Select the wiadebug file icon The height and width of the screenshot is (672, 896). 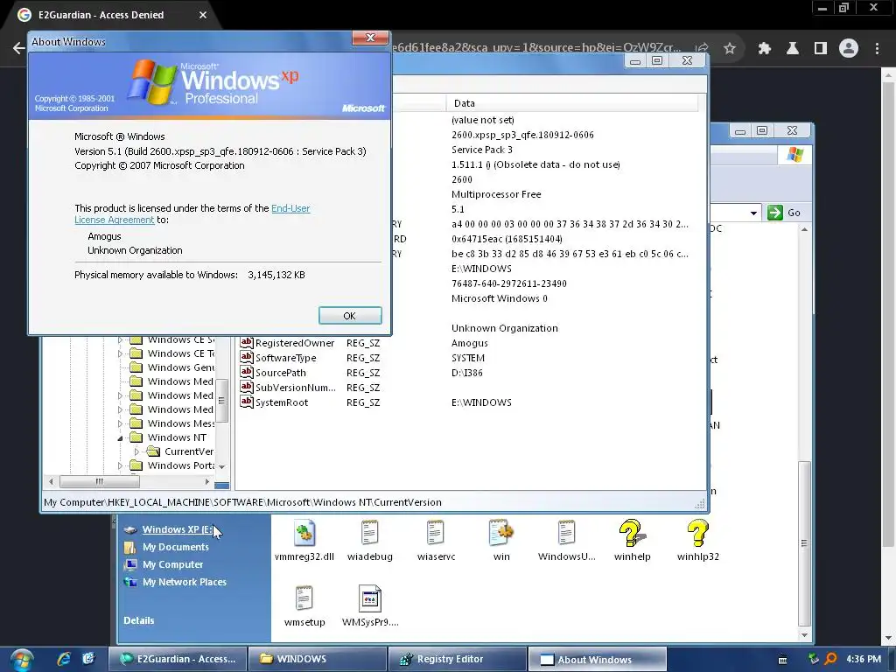[370, 540]
